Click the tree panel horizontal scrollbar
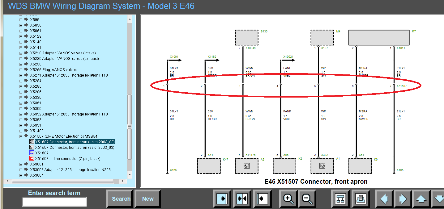This screenshot has height=209, width=444. point(62,181)
